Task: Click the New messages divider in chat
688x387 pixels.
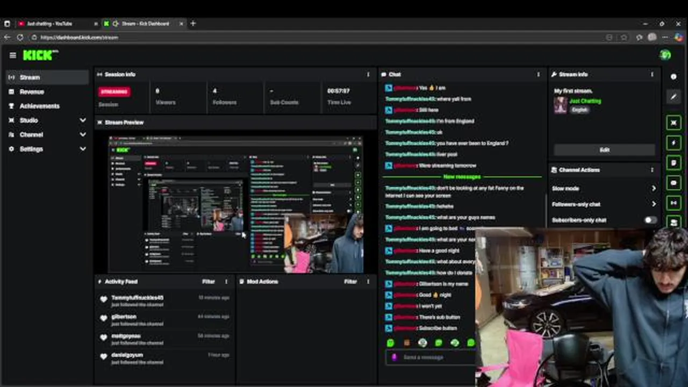Action: (x=462, y=177)
